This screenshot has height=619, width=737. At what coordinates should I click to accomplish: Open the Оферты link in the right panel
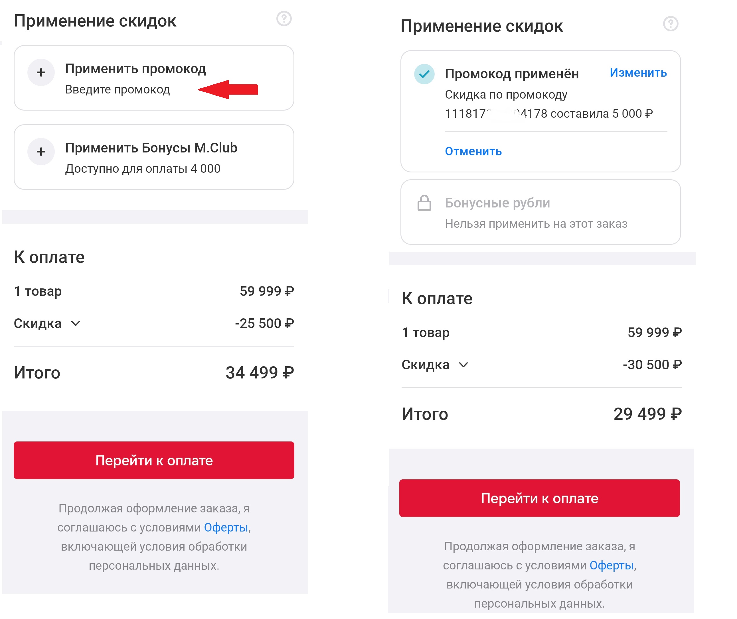[x=611, y=565]
